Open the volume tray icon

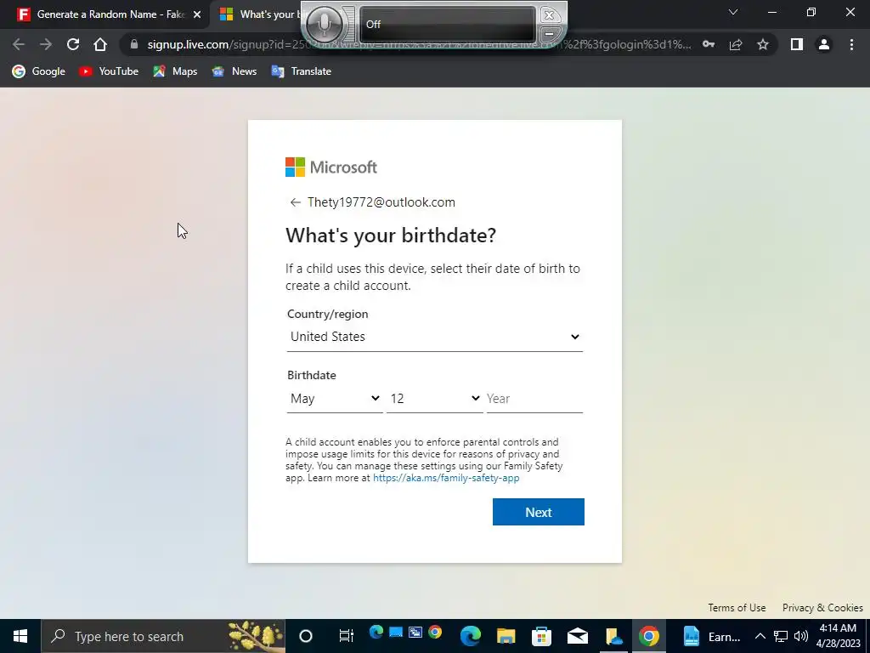coord(800,636)
